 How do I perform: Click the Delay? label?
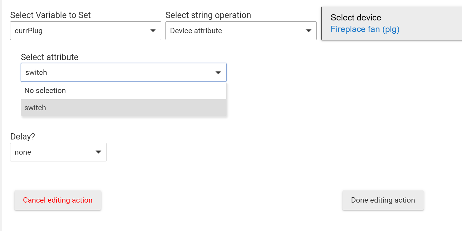(x=23, y=137)
